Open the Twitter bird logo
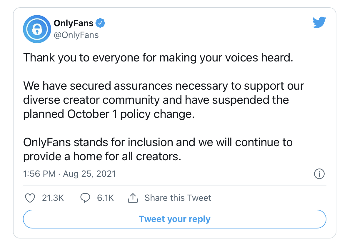The image size is (357, 247). [x=319, y=22]
